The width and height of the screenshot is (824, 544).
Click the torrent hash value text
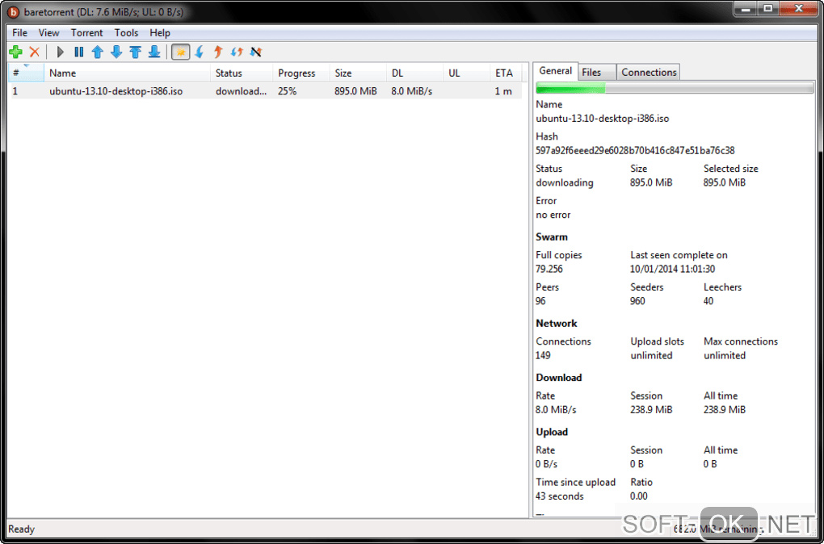[635, 151]
